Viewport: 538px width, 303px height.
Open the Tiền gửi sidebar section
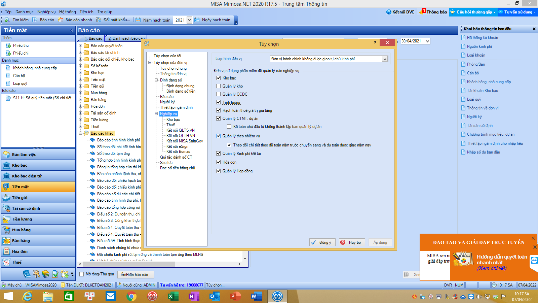(x=38, y=198)
